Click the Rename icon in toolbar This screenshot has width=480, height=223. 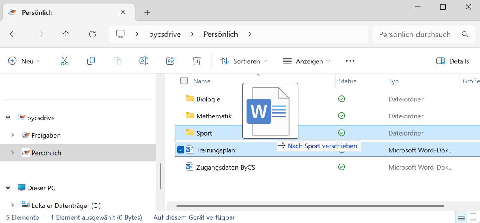pos(144,61)
